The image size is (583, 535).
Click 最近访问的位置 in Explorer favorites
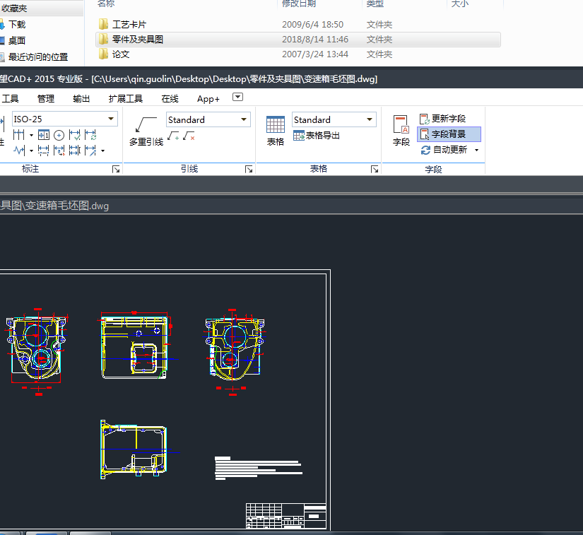[38, 57]
